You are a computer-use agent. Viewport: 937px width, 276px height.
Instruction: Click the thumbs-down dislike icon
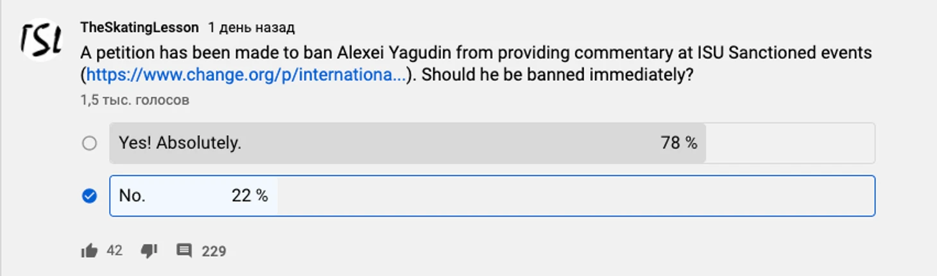click(x=149, y=251)
